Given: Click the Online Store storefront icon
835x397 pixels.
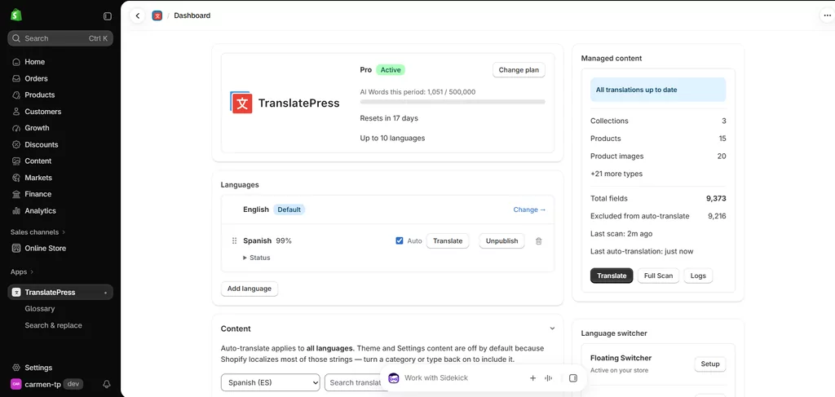Looking at the screenshot, I should coord(16,248).
